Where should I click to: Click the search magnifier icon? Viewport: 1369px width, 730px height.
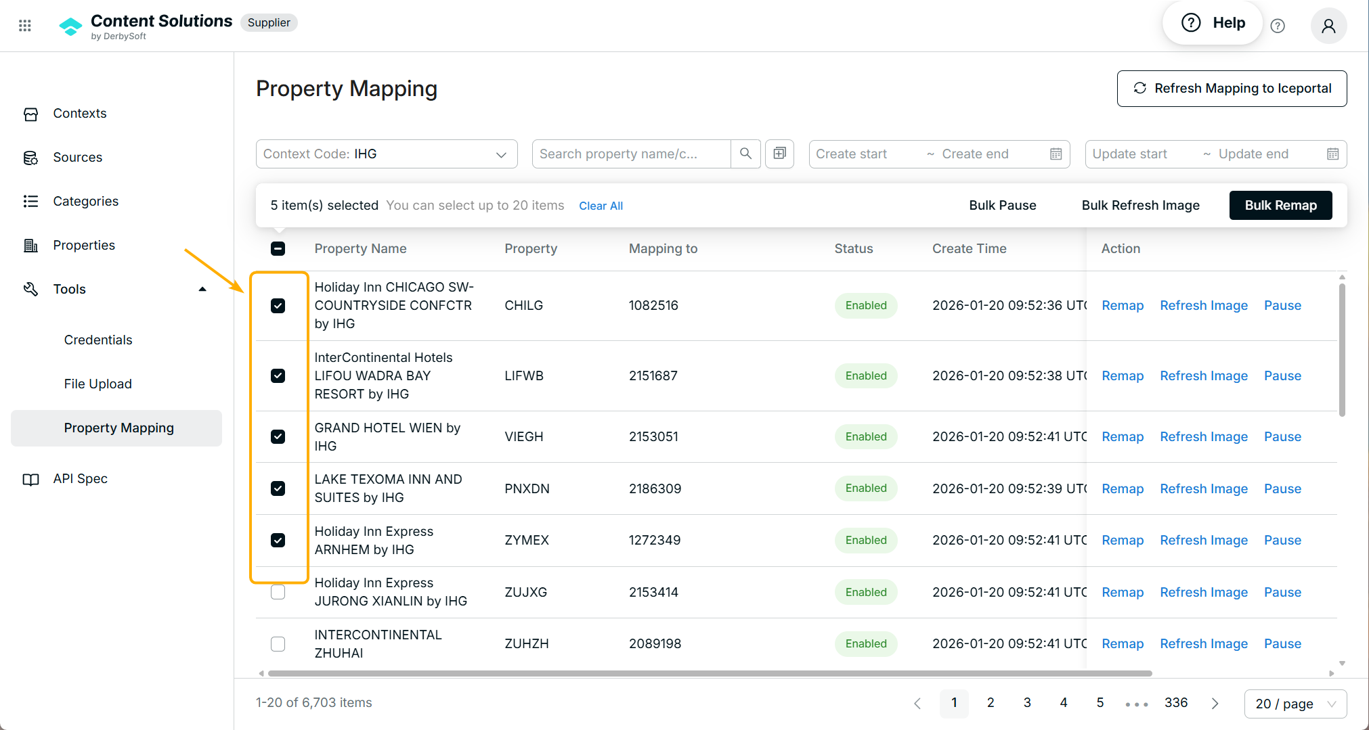tap(745, 154)
